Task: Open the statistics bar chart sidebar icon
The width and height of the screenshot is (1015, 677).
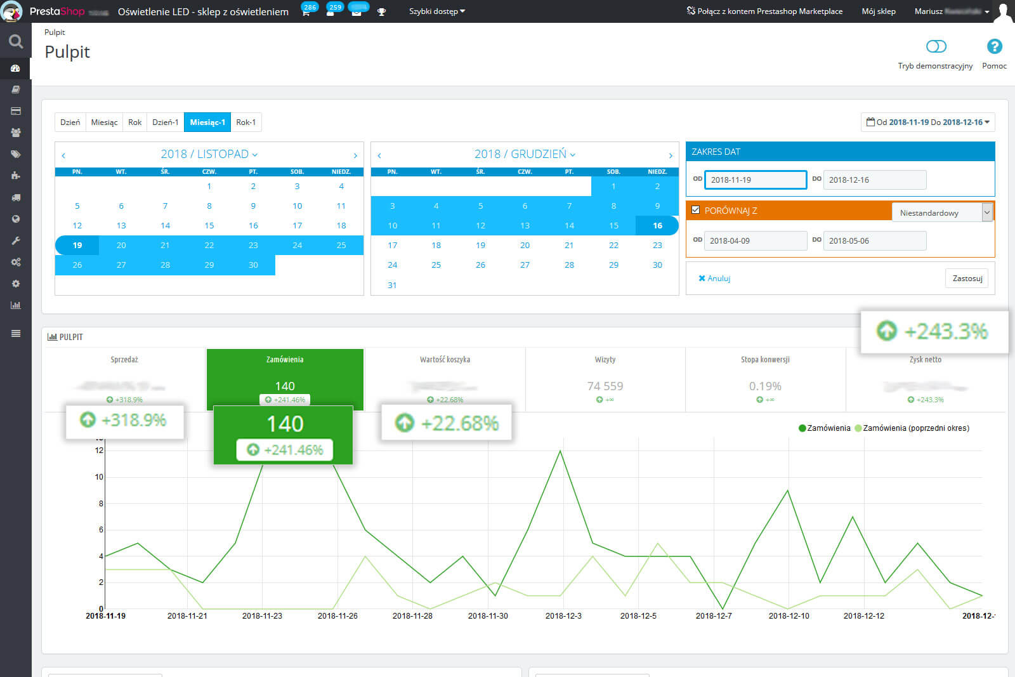Action: (15, 305)
